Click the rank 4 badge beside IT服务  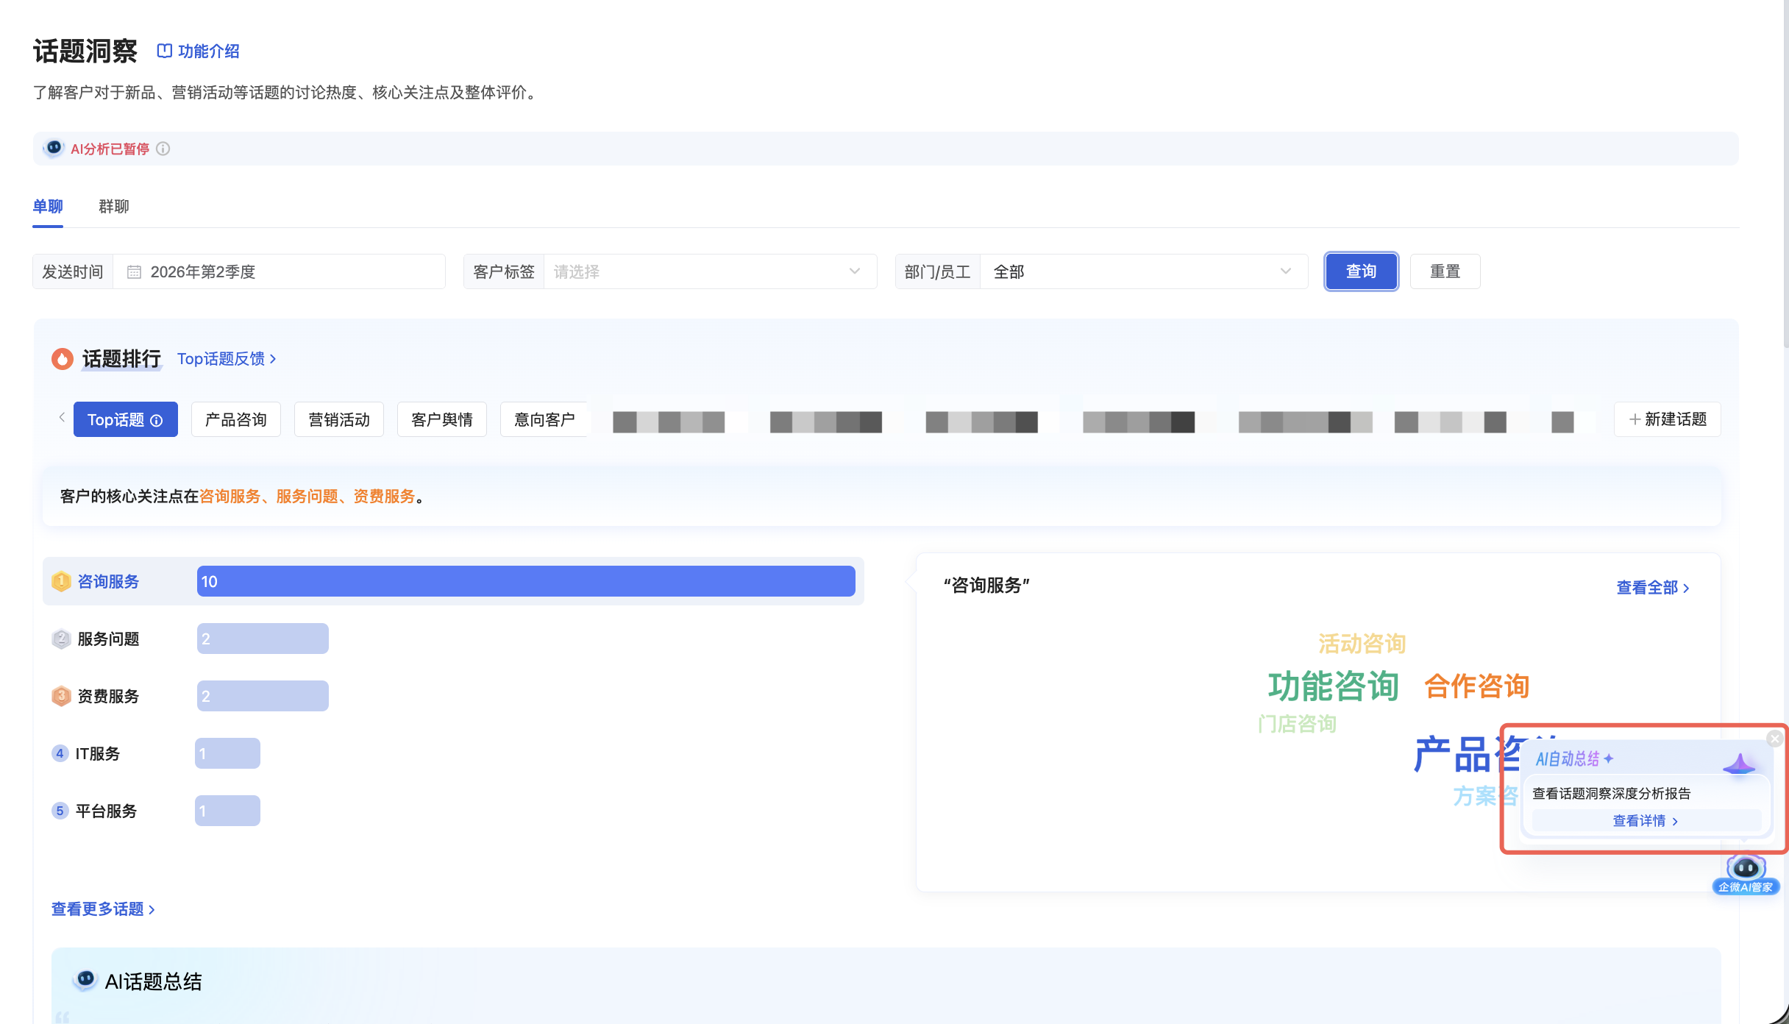coord(60,753)
